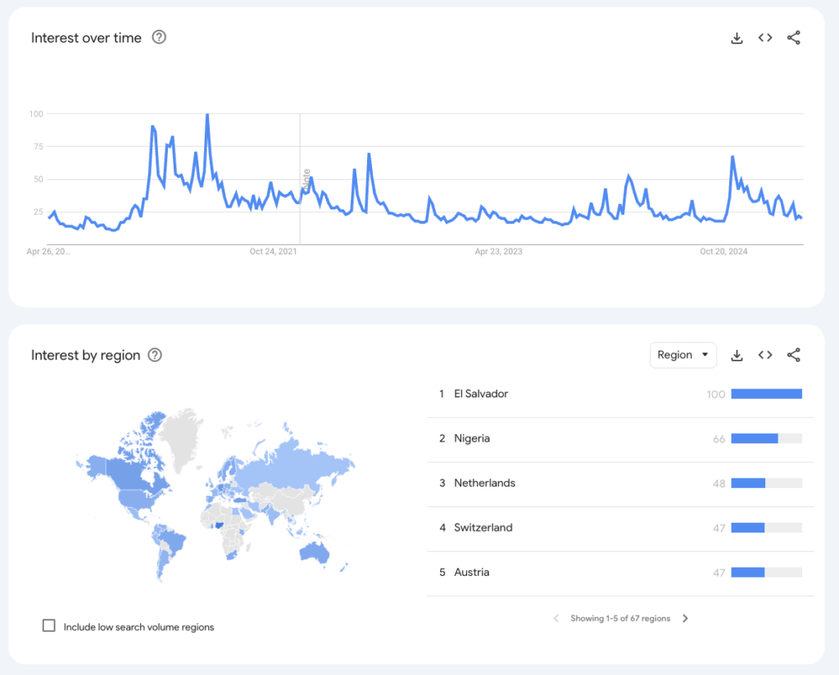Go to previous page of regions
The height and width of the screenshot is (675, 839).
point(556,618)
